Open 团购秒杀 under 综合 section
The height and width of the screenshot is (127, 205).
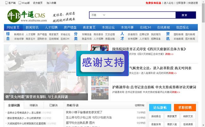coord(42,39)
